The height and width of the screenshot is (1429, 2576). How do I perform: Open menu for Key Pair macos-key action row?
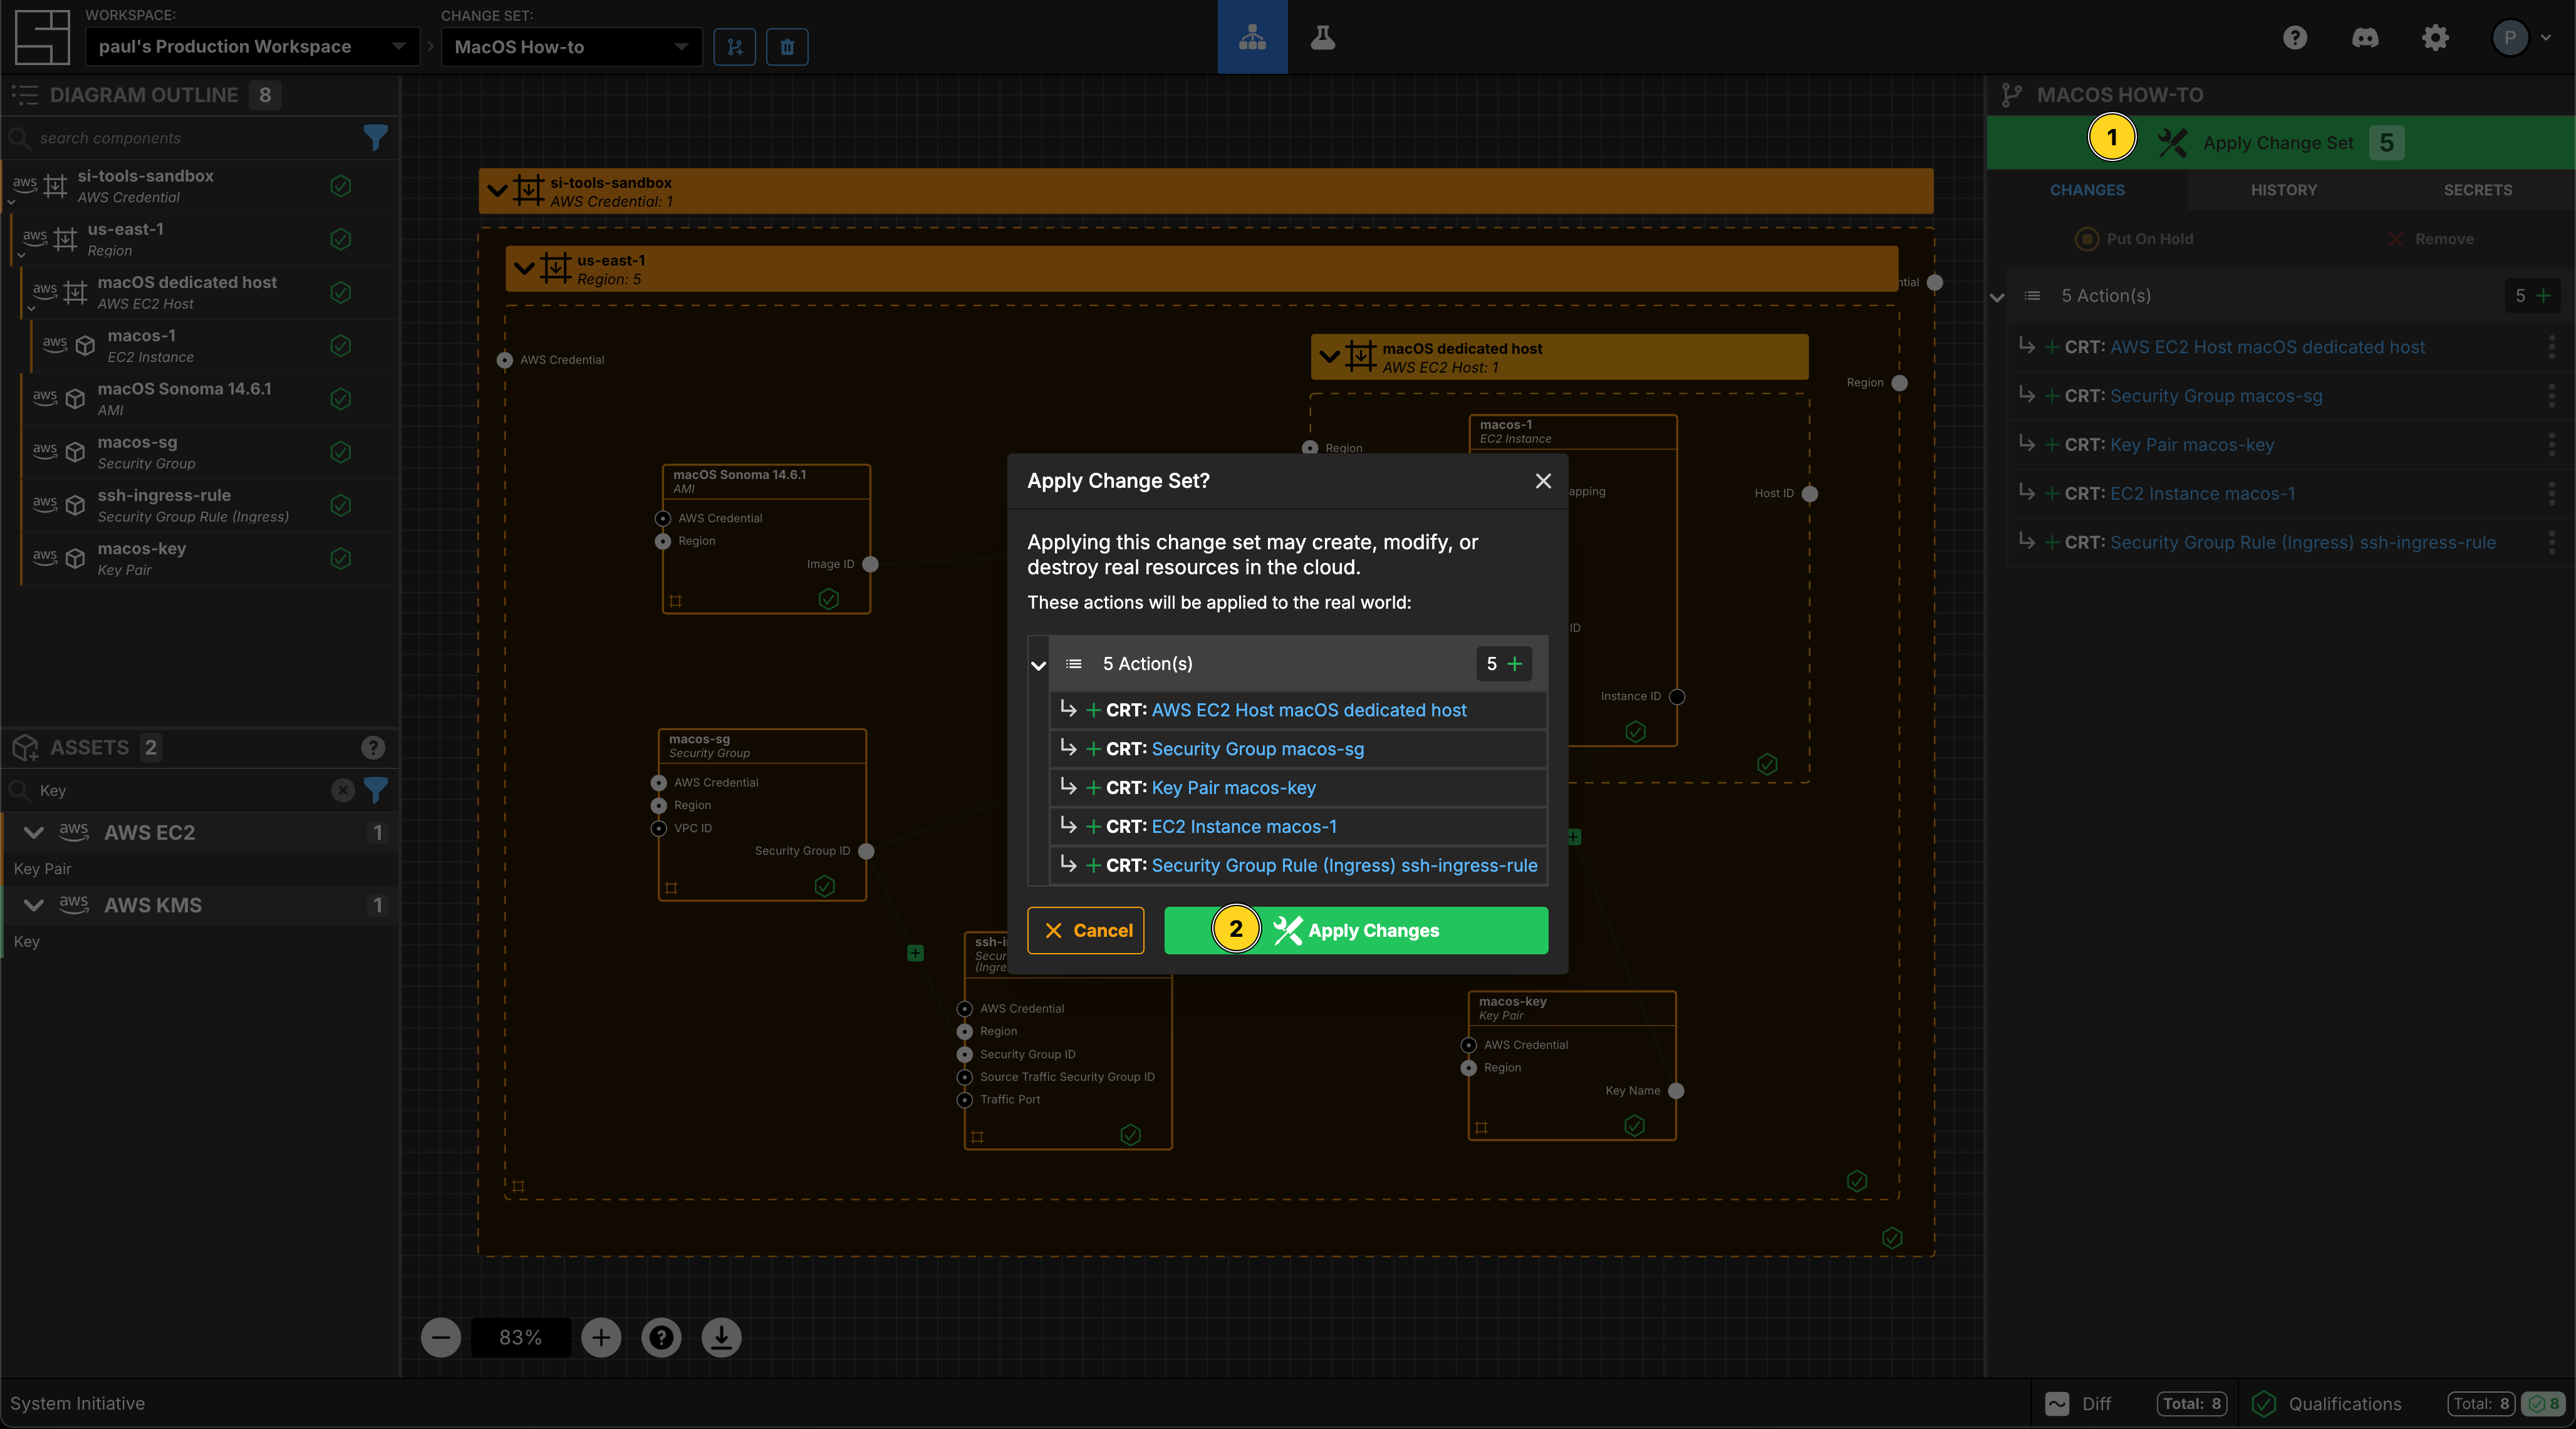2551,445
